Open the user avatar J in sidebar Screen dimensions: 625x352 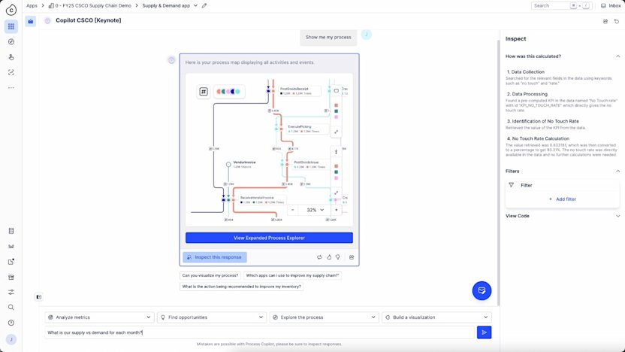[11, 339]
